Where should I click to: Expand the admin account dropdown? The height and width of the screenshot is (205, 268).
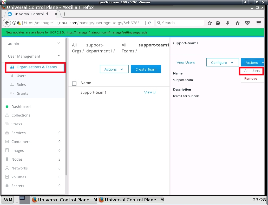59,43
